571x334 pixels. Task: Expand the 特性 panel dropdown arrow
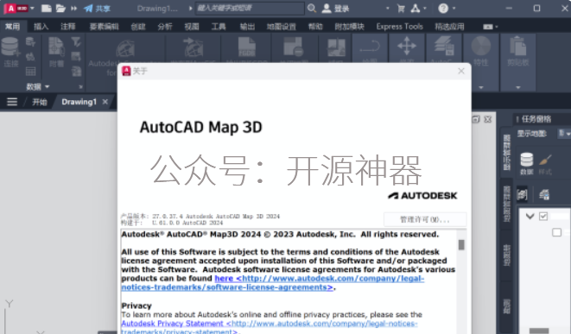pos(481,87)
